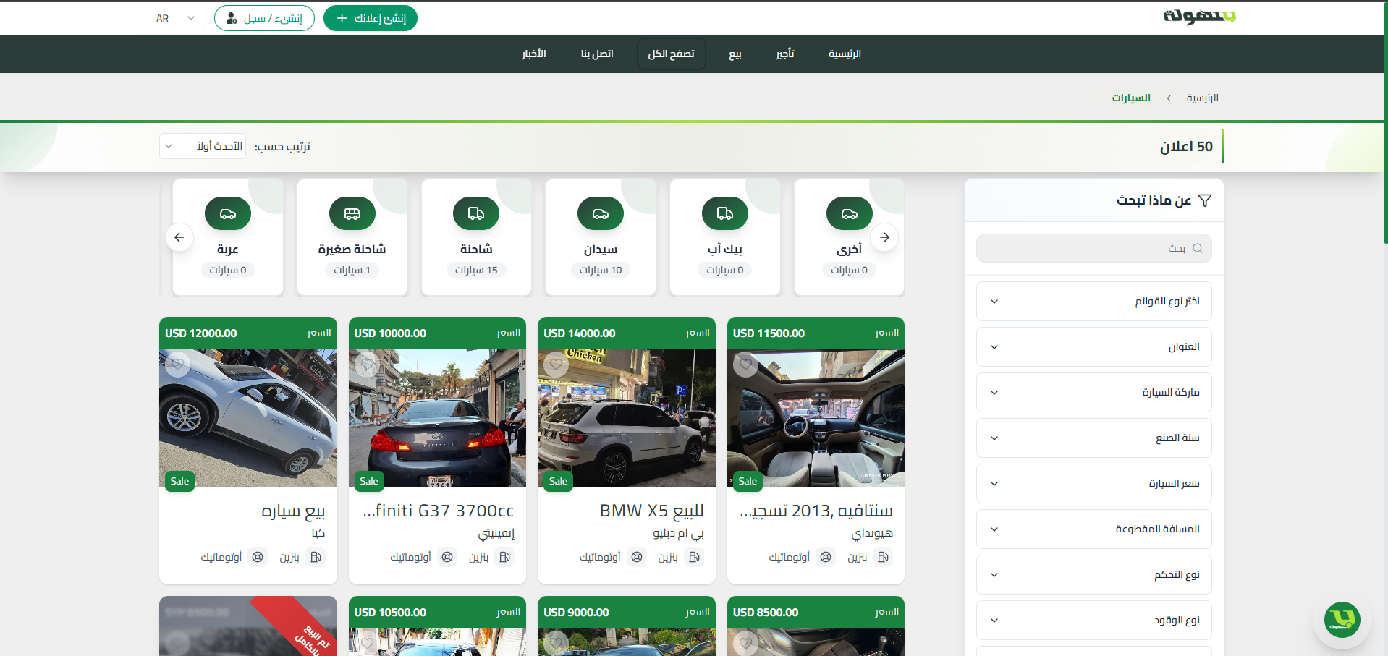Click the filter funnel icon beside عن ماذا تبحث
Image resolution: width=1388 pixels, height=656 pixels.
[x=1205, y=200]
